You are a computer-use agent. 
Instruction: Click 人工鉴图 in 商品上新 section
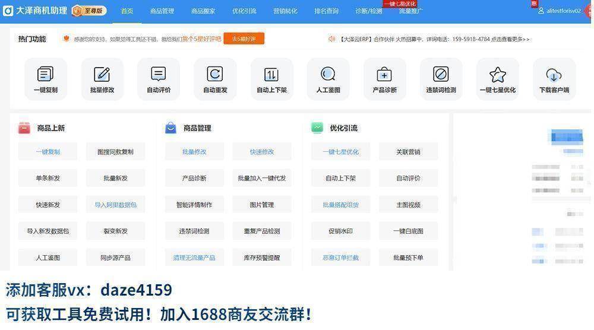(48, 258)
